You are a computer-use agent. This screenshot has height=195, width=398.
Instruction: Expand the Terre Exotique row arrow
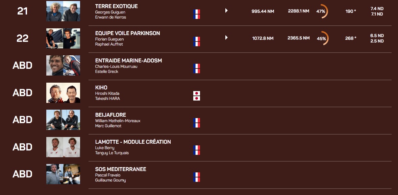pyautogui.click(x=226, y=11)
